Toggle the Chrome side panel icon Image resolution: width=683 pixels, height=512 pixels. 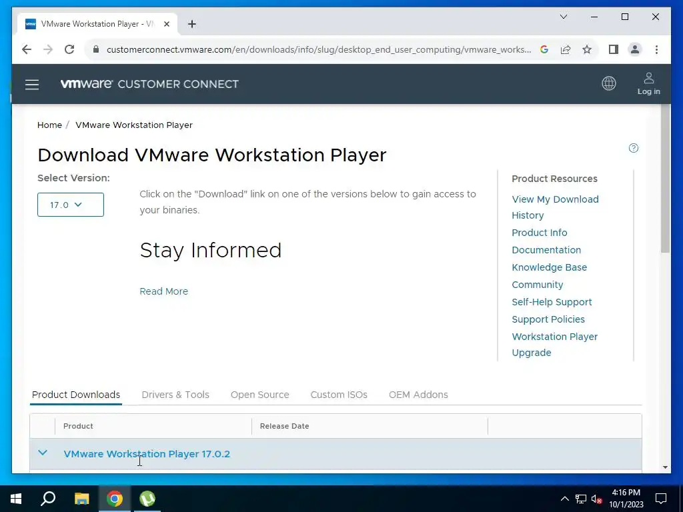[x=614, y=49]
